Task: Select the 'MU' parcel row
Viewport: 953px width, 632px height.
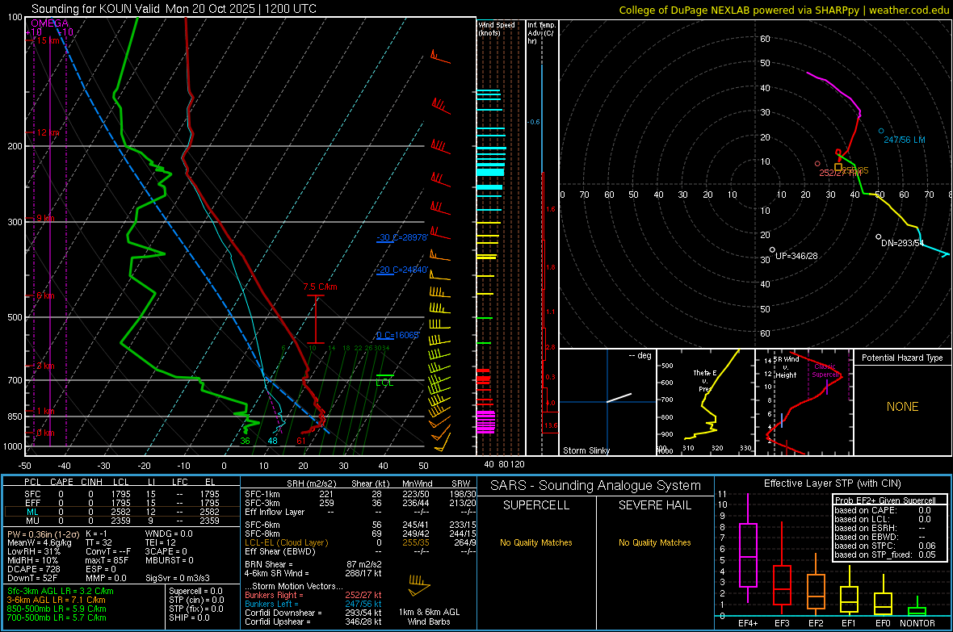Action: click(x=122, y=520)
